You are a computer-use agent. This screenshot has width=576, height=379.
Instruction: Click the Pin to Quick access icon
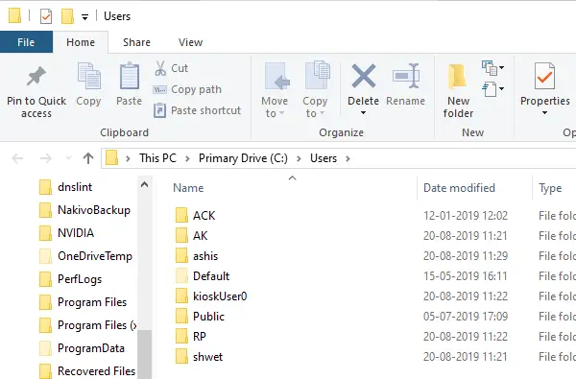36,77
